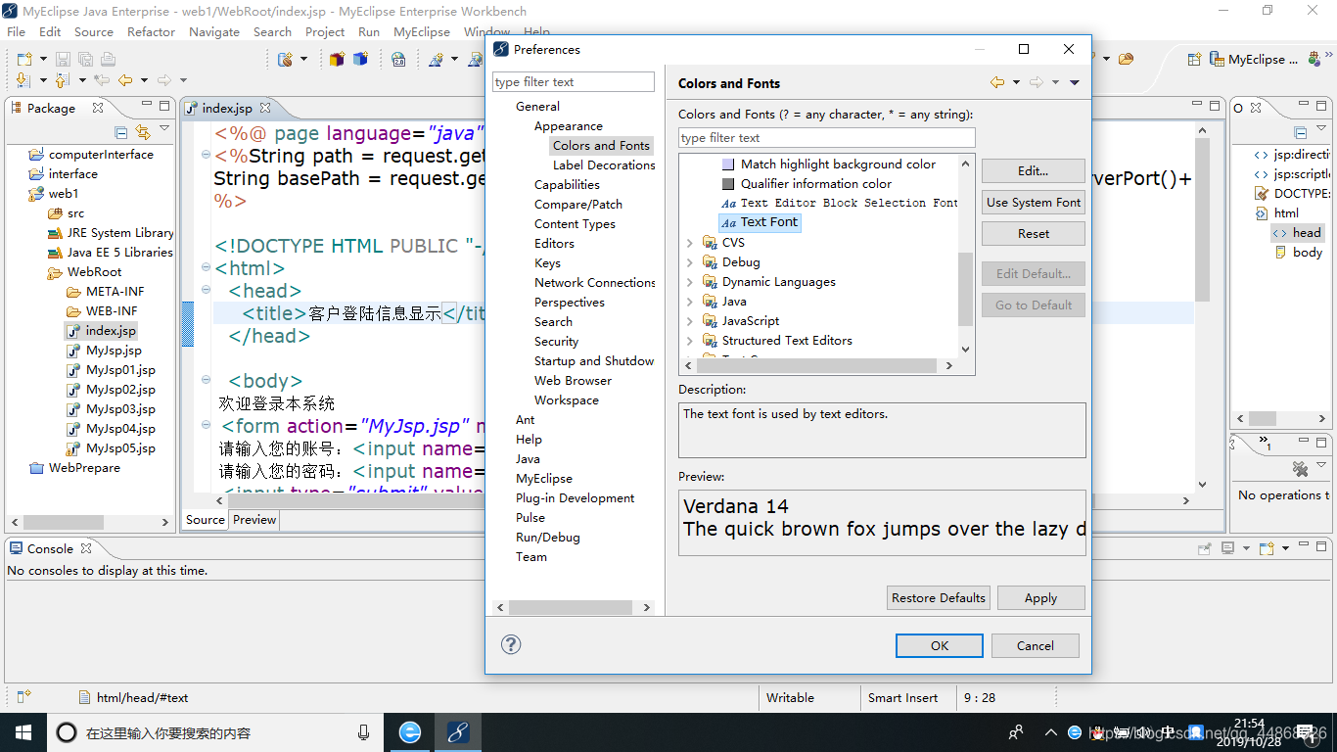Open the Project menu
This screenshot has width=1337, height=752.
[325, 31]
